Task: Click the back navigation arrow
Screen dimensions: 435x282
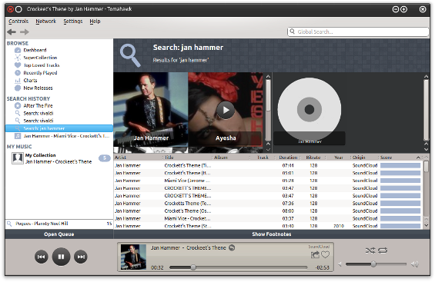Action: click(x=12, y=32)
